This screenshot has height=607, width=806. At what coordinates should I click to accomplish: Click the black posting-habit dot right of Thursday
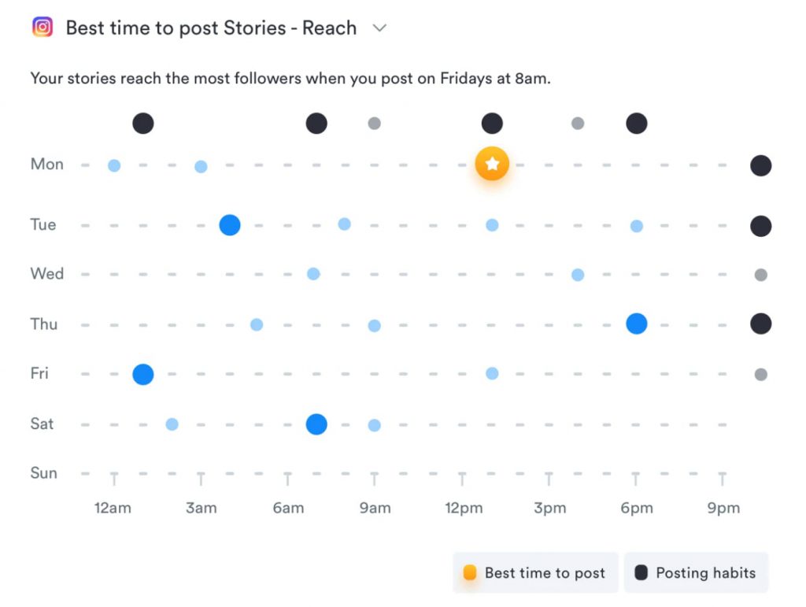click(760, 324)
